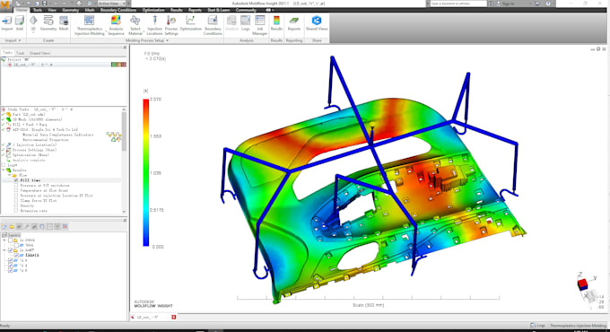Open the Tools ribbon tab

tap(38, 10)
